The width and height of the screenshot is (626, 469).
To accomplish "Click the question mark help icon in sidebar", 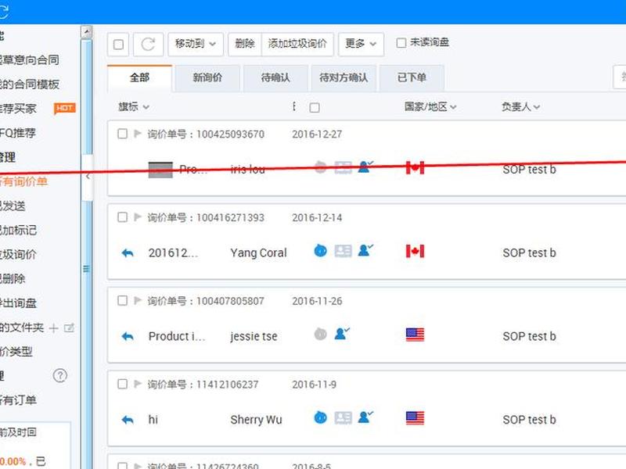I will tap(60, 376).
